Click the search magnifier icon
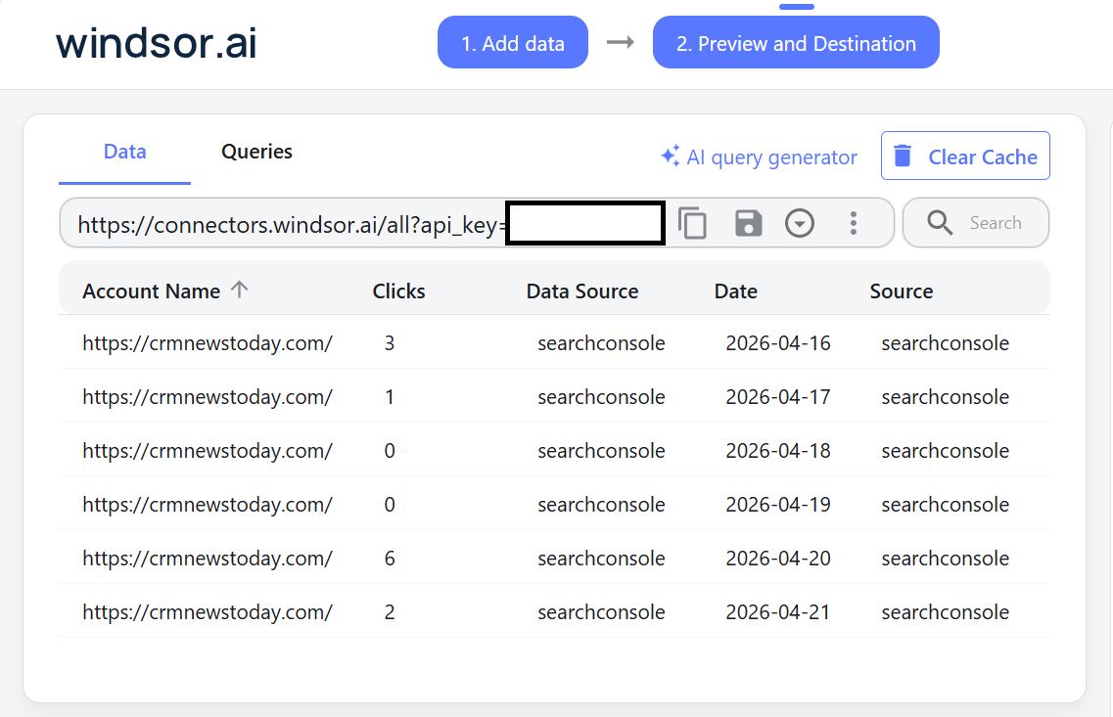Image resolution: width=1113 pixels, height=717 pixels. [939, 223]
